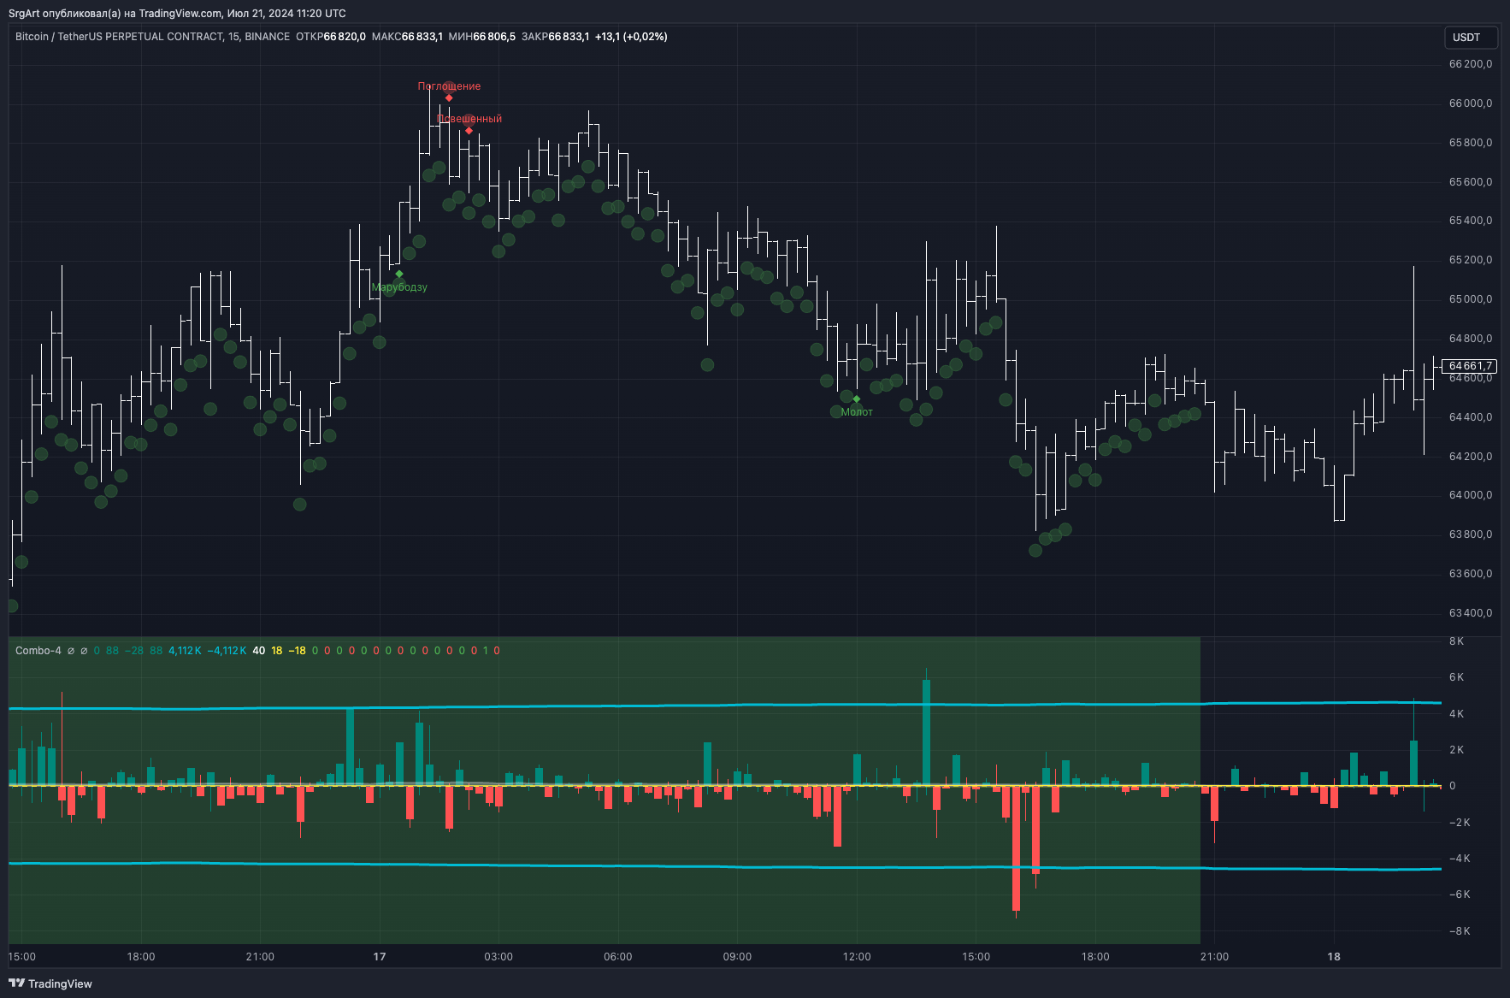The width and height of the screenshot is (1510, 998).
Task: Select the Марубодзу pattern label
Action: [x=399, y=287]
